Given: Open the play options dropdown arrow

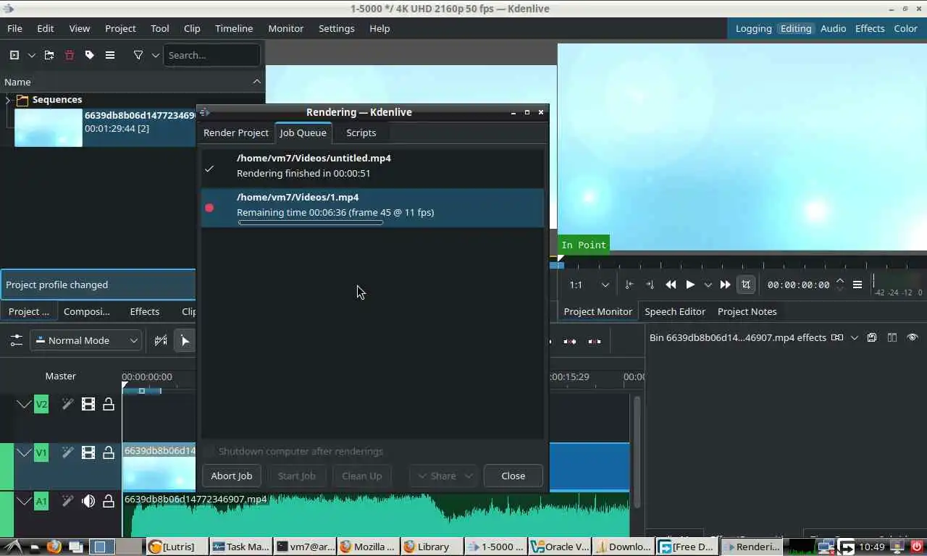Looking at the screenshot, I should pyautogui.click(x=708, y=285).
